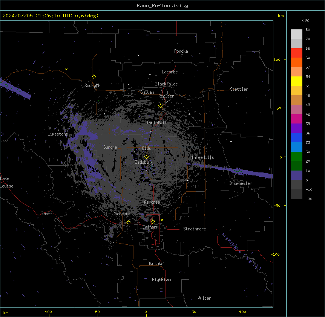The height and width of the screenshot is (317, 325).
Task: Pick the orange 57-60 dBZ legend swatch
Action: pos(296,62)
